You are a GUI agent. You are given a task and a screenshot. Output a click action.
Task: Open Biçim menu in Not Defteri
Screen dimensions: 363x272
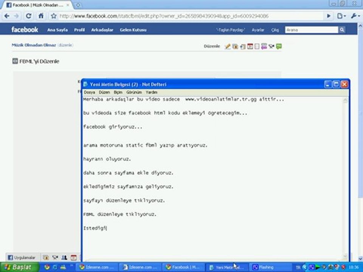(x=118, y=92)
